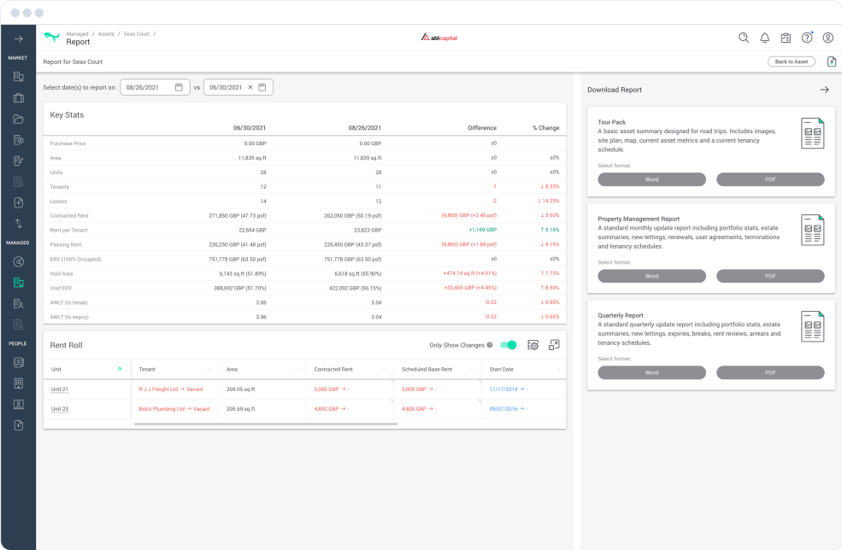Open the Managed dashboard circle icon
The image size is (842, 550).
18,262
